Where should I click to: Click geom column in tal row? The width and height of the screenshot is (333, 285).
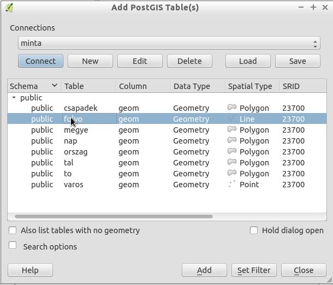pyautogui.click(x=129, y=163)
